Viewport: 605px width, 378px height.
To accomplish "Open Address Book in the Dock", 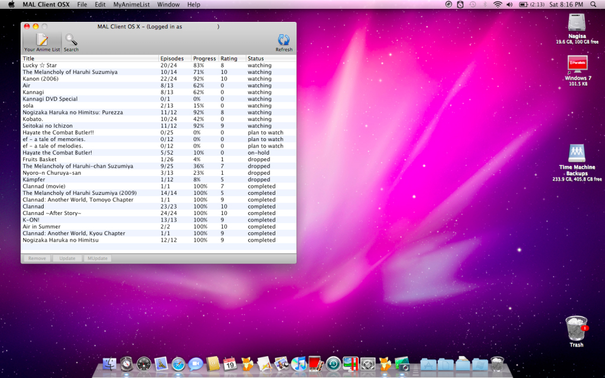I will pos(213,364).
